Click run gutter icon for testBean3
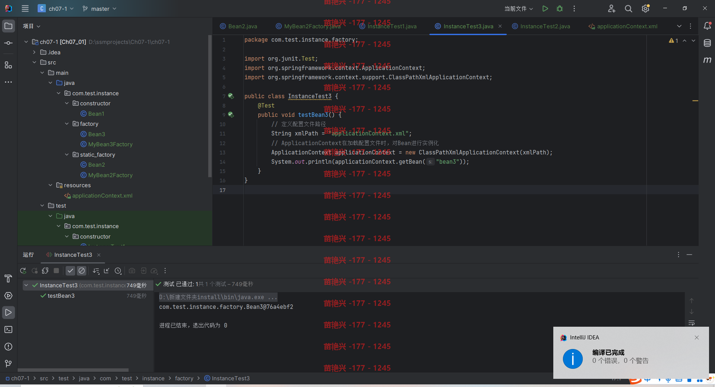 coord(231,115)
